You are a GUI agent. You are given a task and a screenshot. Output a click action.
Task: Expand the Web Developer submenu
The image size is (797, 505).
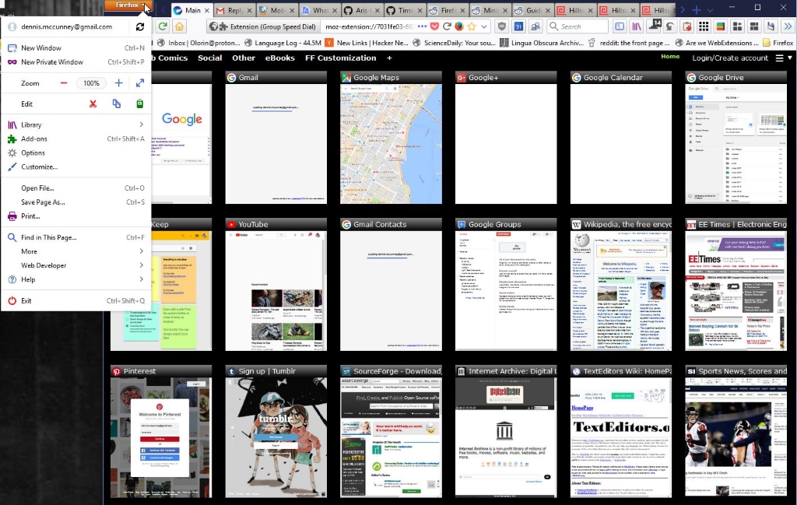[76, 265]
